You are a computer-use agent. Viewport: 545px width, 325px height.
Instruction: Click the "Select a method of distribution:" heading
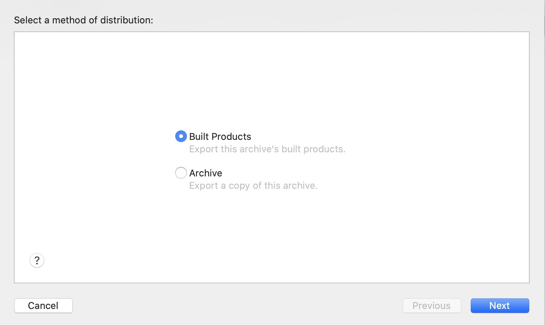[x=83, y=20]
